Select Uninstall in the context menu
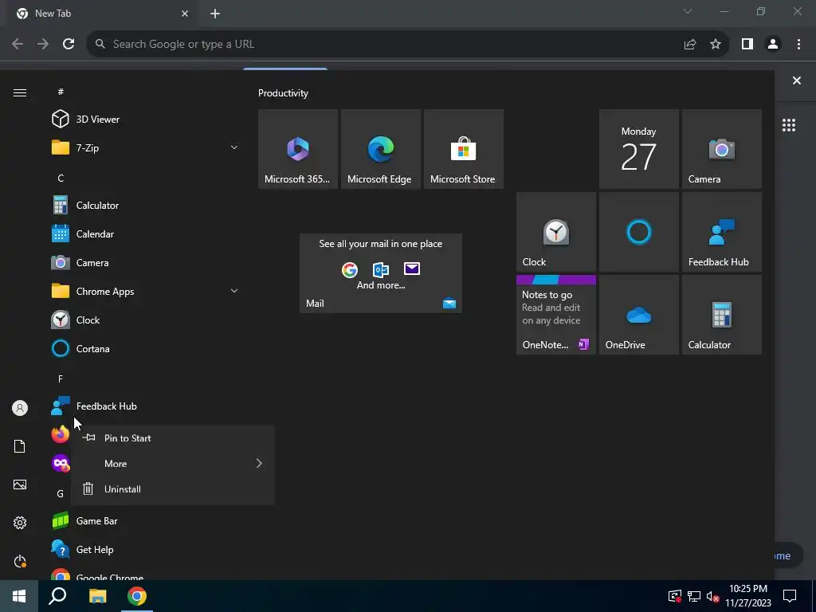Screen dimensions: 816x612 173,489
